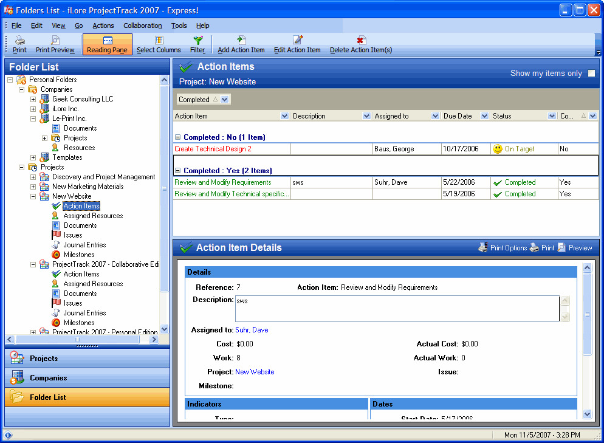604x443 pixels.
Task: Open Assigned to column filter dropdown
Action: (435, 116)
